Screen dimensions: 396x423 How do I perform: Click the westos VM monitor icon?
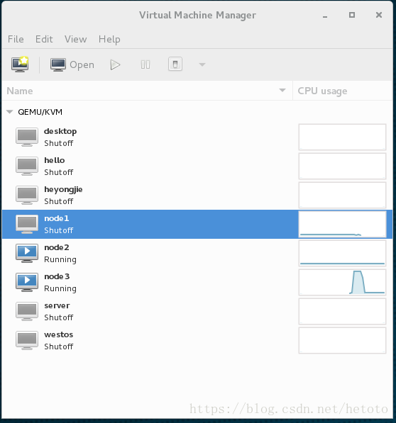click(x=27, y=340)
